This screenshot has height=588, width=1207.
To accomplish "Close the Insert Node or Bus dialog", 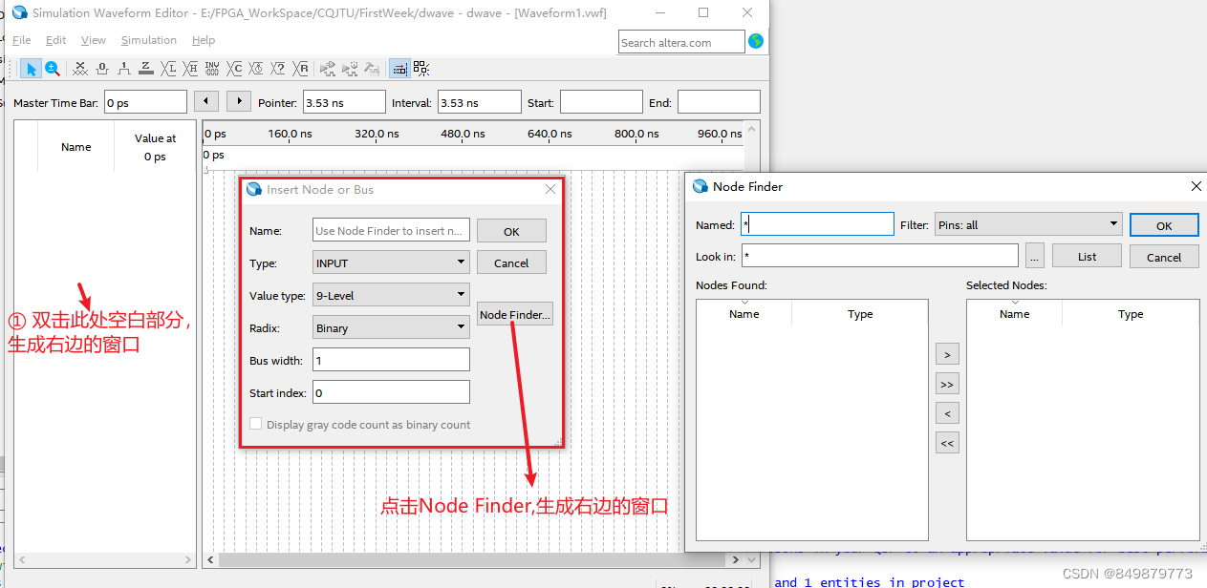I will pos(550,189).
